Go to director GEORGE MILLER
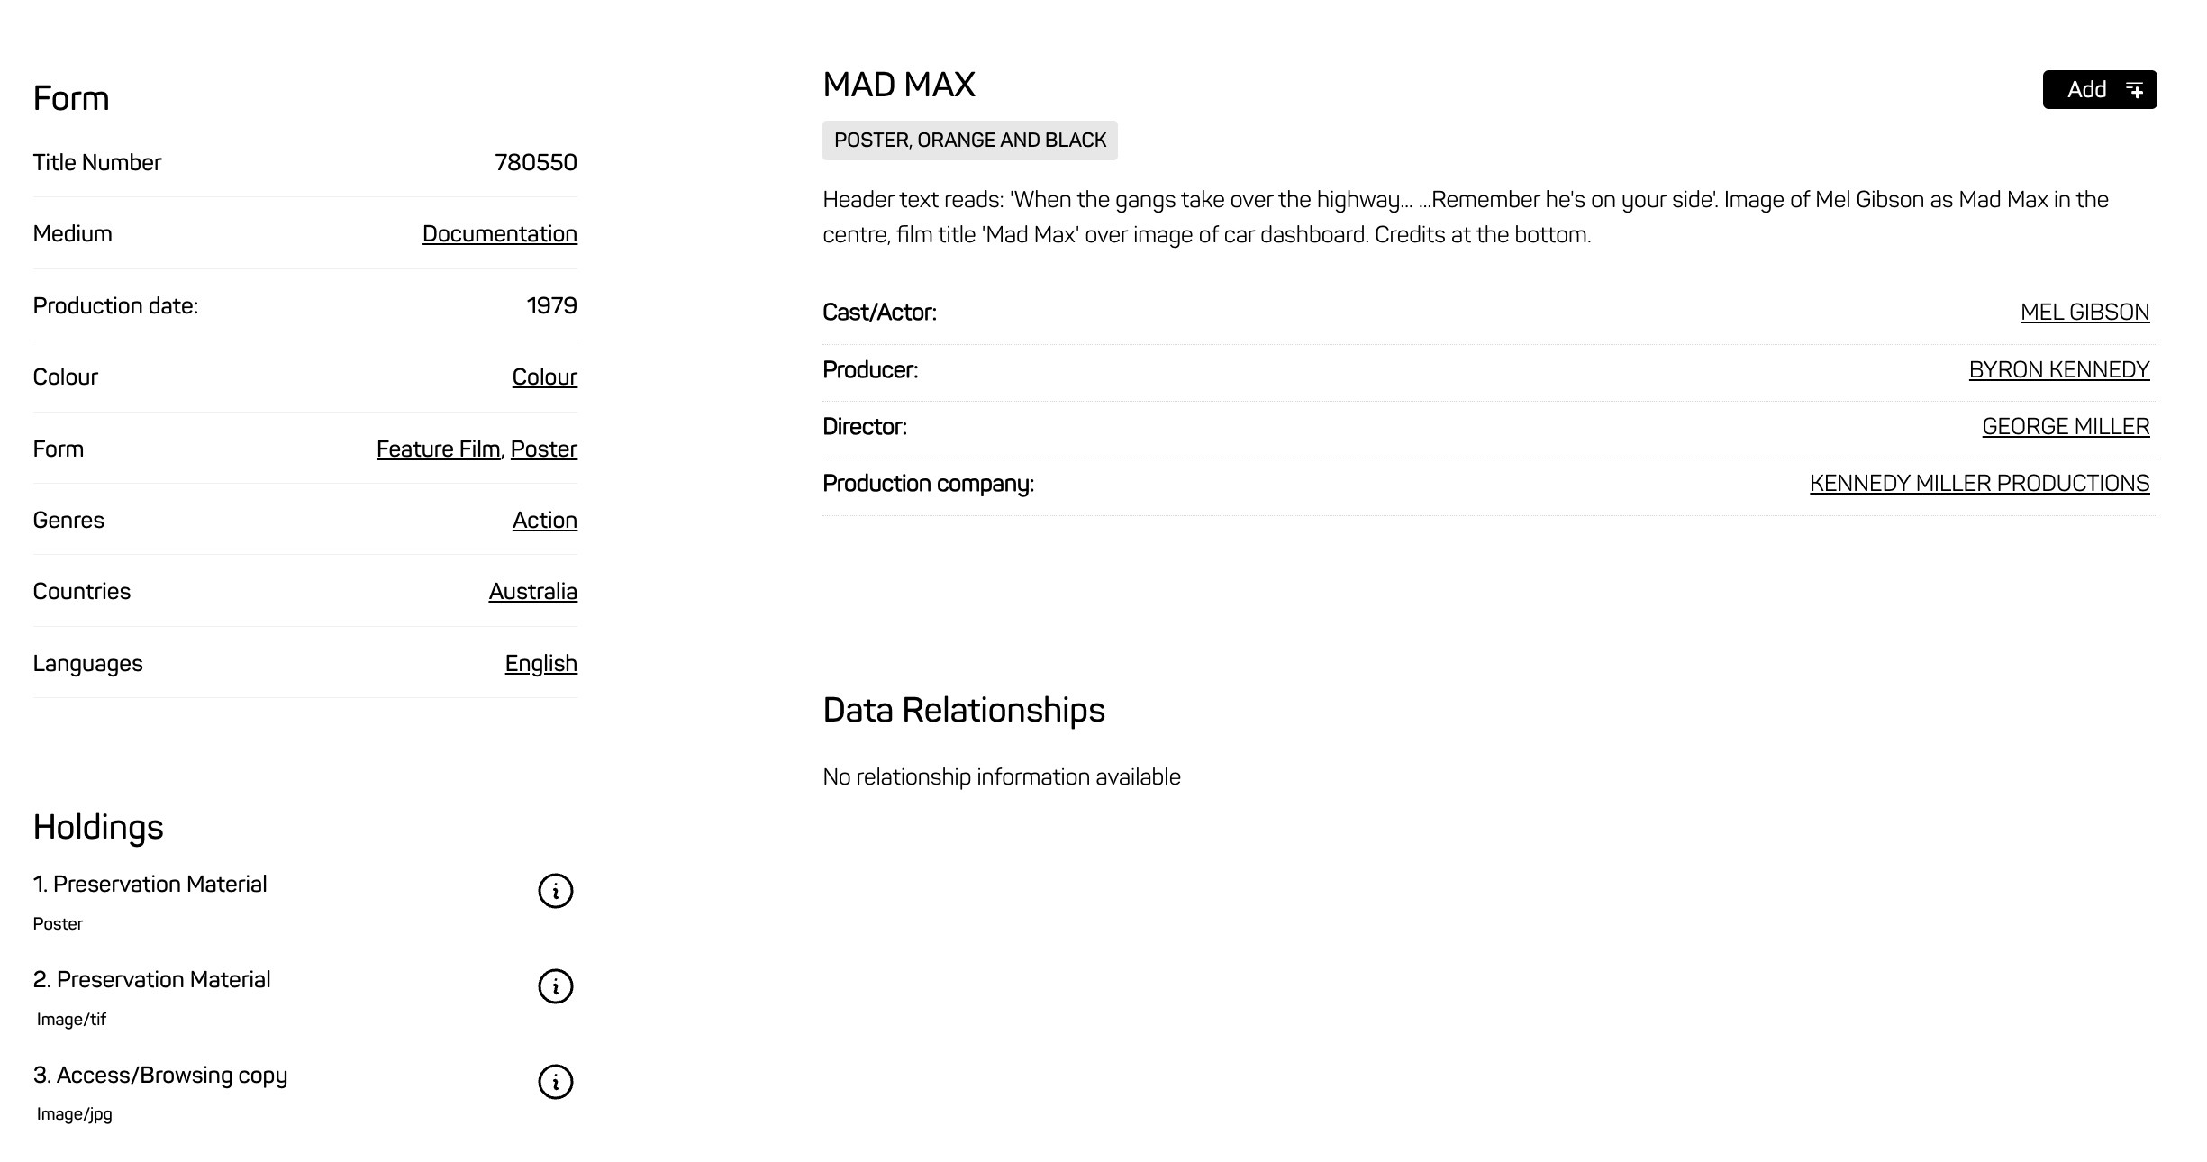The image size is (2207, 1162). point(2065,427)
